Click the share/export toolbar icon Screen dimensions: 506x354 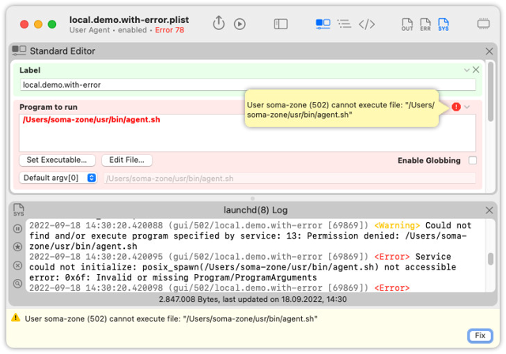pyautogui.click(x=218, y=23)
